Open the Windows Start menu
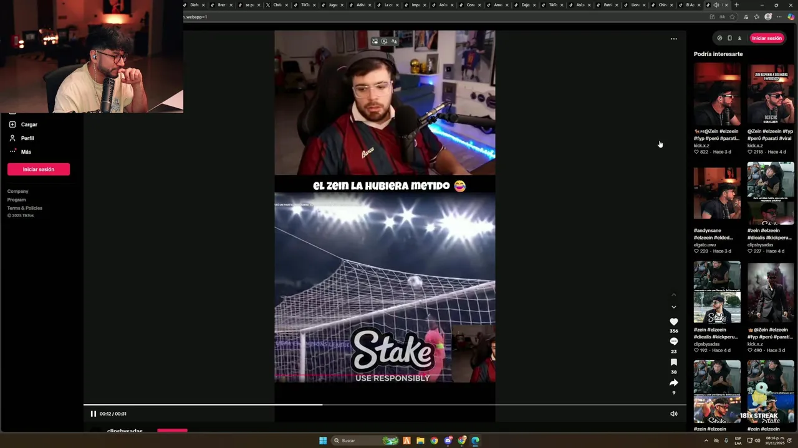 pyautogui.click(x=323, y=441)
